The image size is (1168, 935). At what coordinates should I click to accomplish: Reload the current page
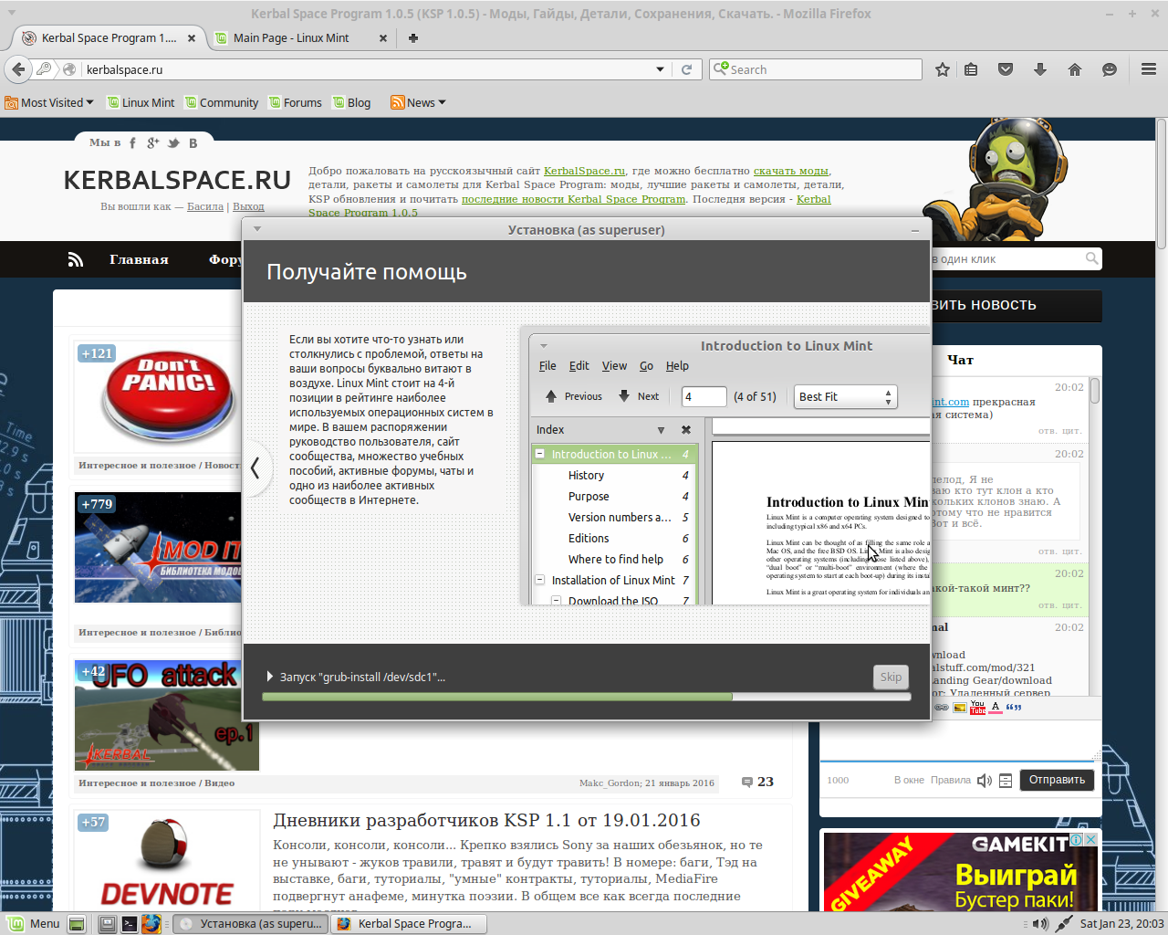[686, 69]
